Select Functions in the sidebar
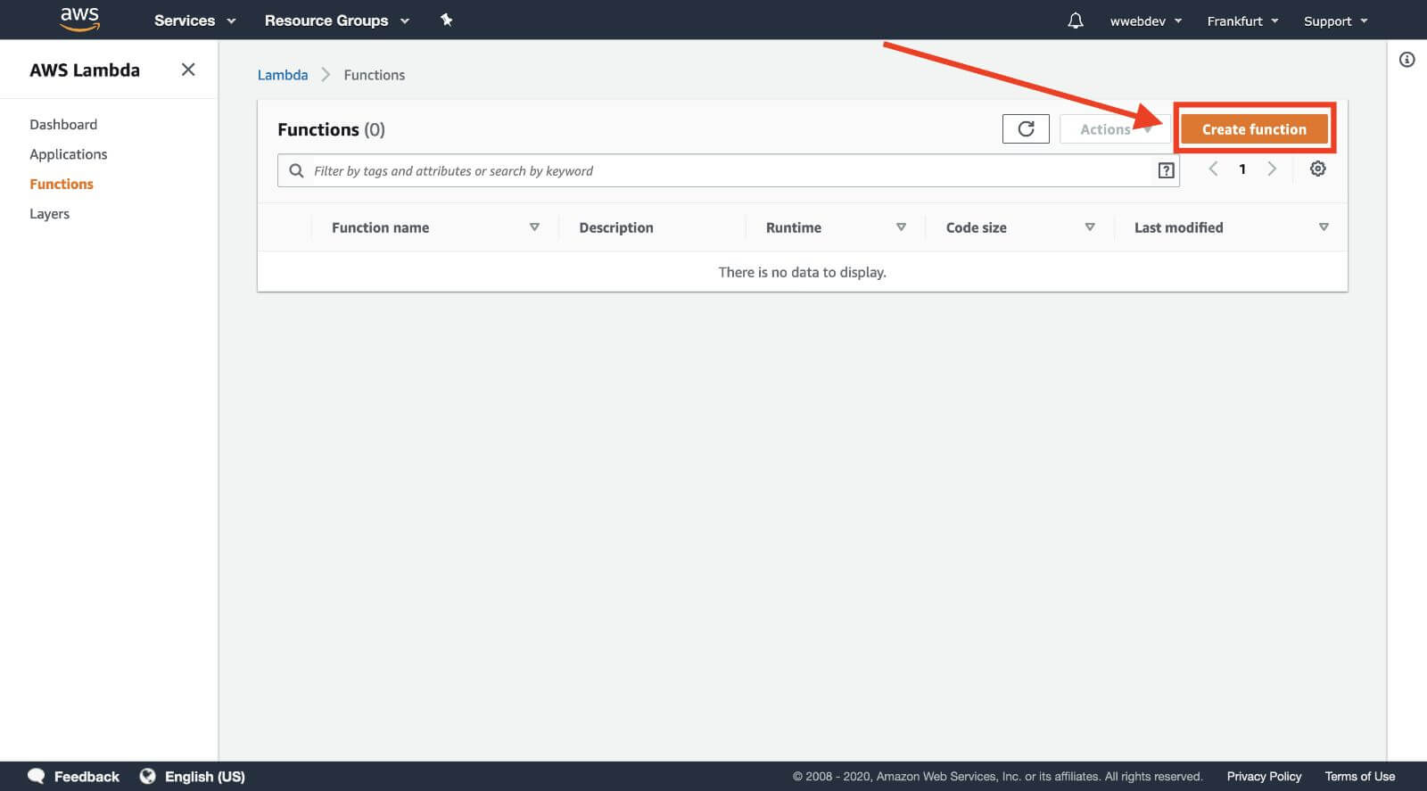Screen dimensions: 1427x791 (62, 184)
